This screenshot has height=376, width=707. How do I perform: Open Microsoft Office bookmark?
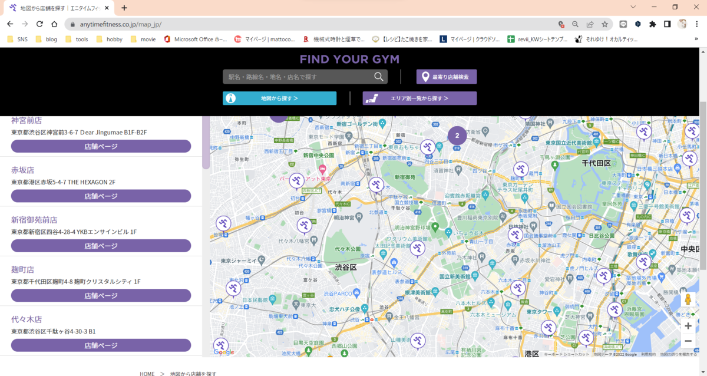click(x=196, y=39)
